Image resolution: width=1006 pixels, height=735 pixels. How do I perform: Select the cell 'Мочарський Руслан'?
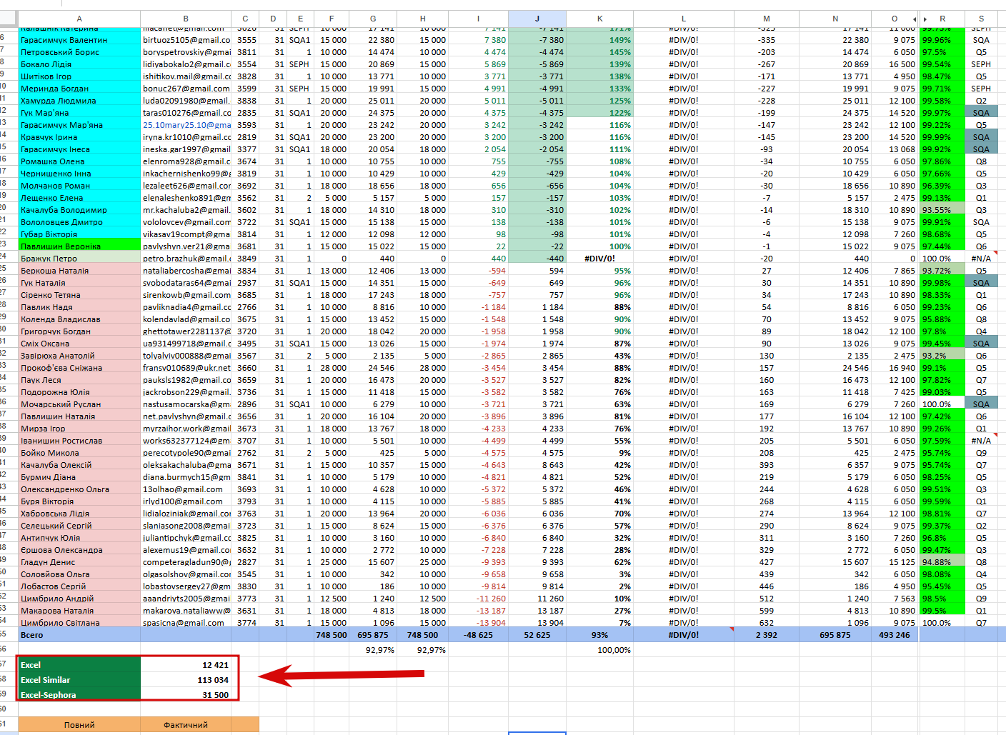point(79,404)
